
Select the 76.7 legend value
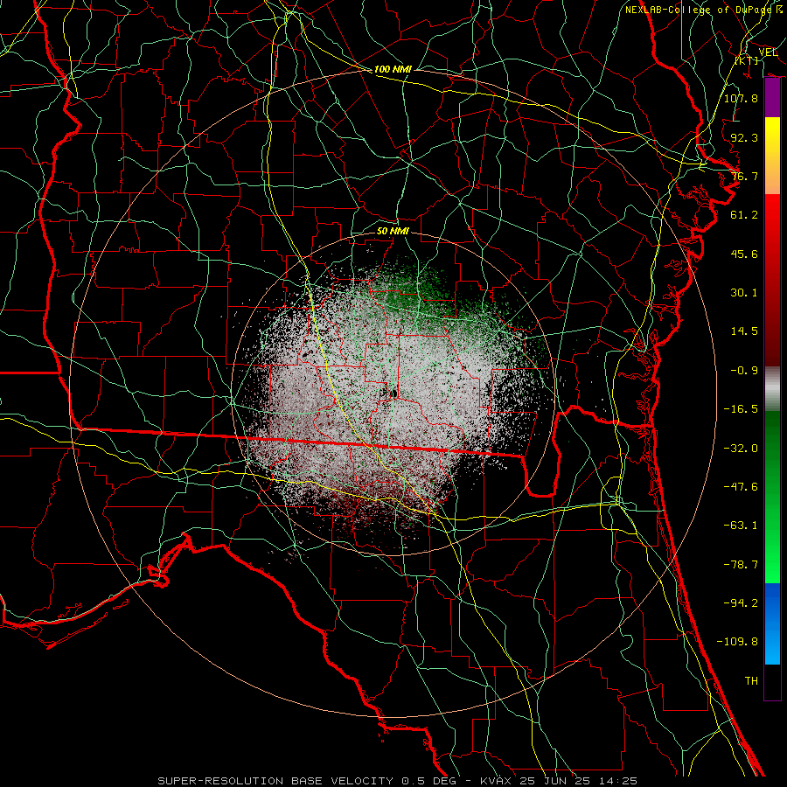point(744,176)
